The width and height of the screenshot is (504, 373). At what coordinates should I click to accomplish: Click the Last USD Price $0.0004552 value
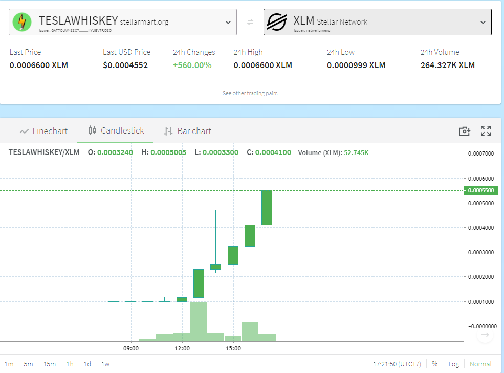pos(125,65)
